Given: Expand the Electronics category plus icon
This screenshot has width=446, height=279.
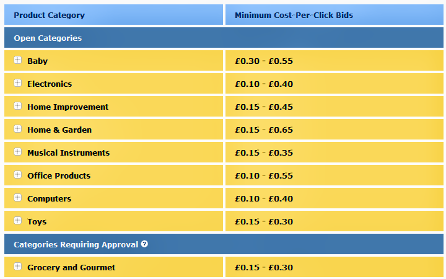Looking at the screenshot, I should 17,84.
